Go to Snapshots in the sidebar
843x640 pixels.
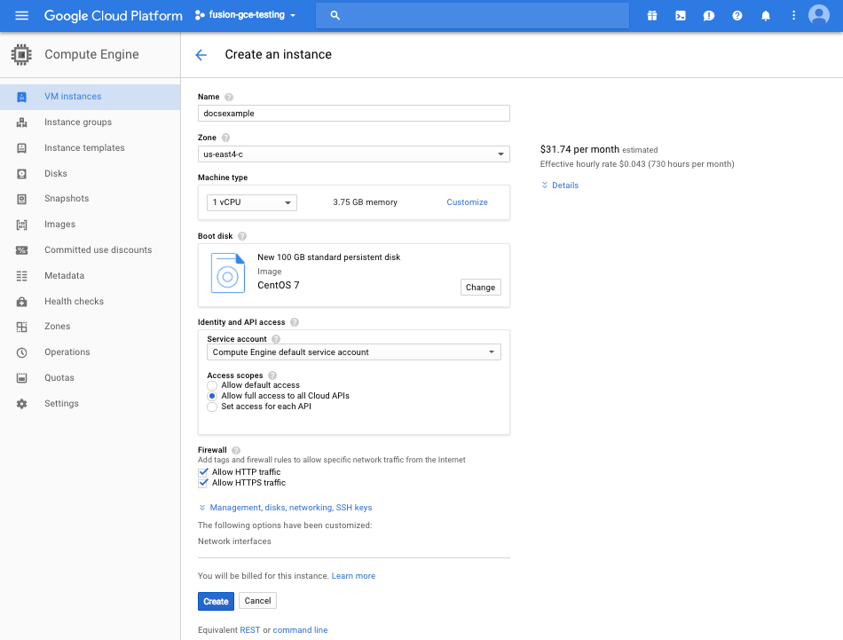(67, 199)
